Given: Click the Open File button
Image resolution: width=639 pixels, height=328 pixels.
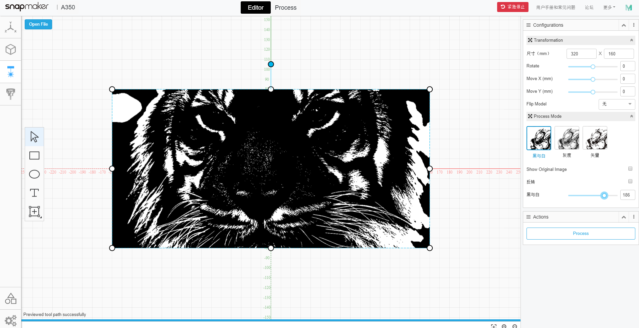Looking at the screenshot, I should click(38, 24).
